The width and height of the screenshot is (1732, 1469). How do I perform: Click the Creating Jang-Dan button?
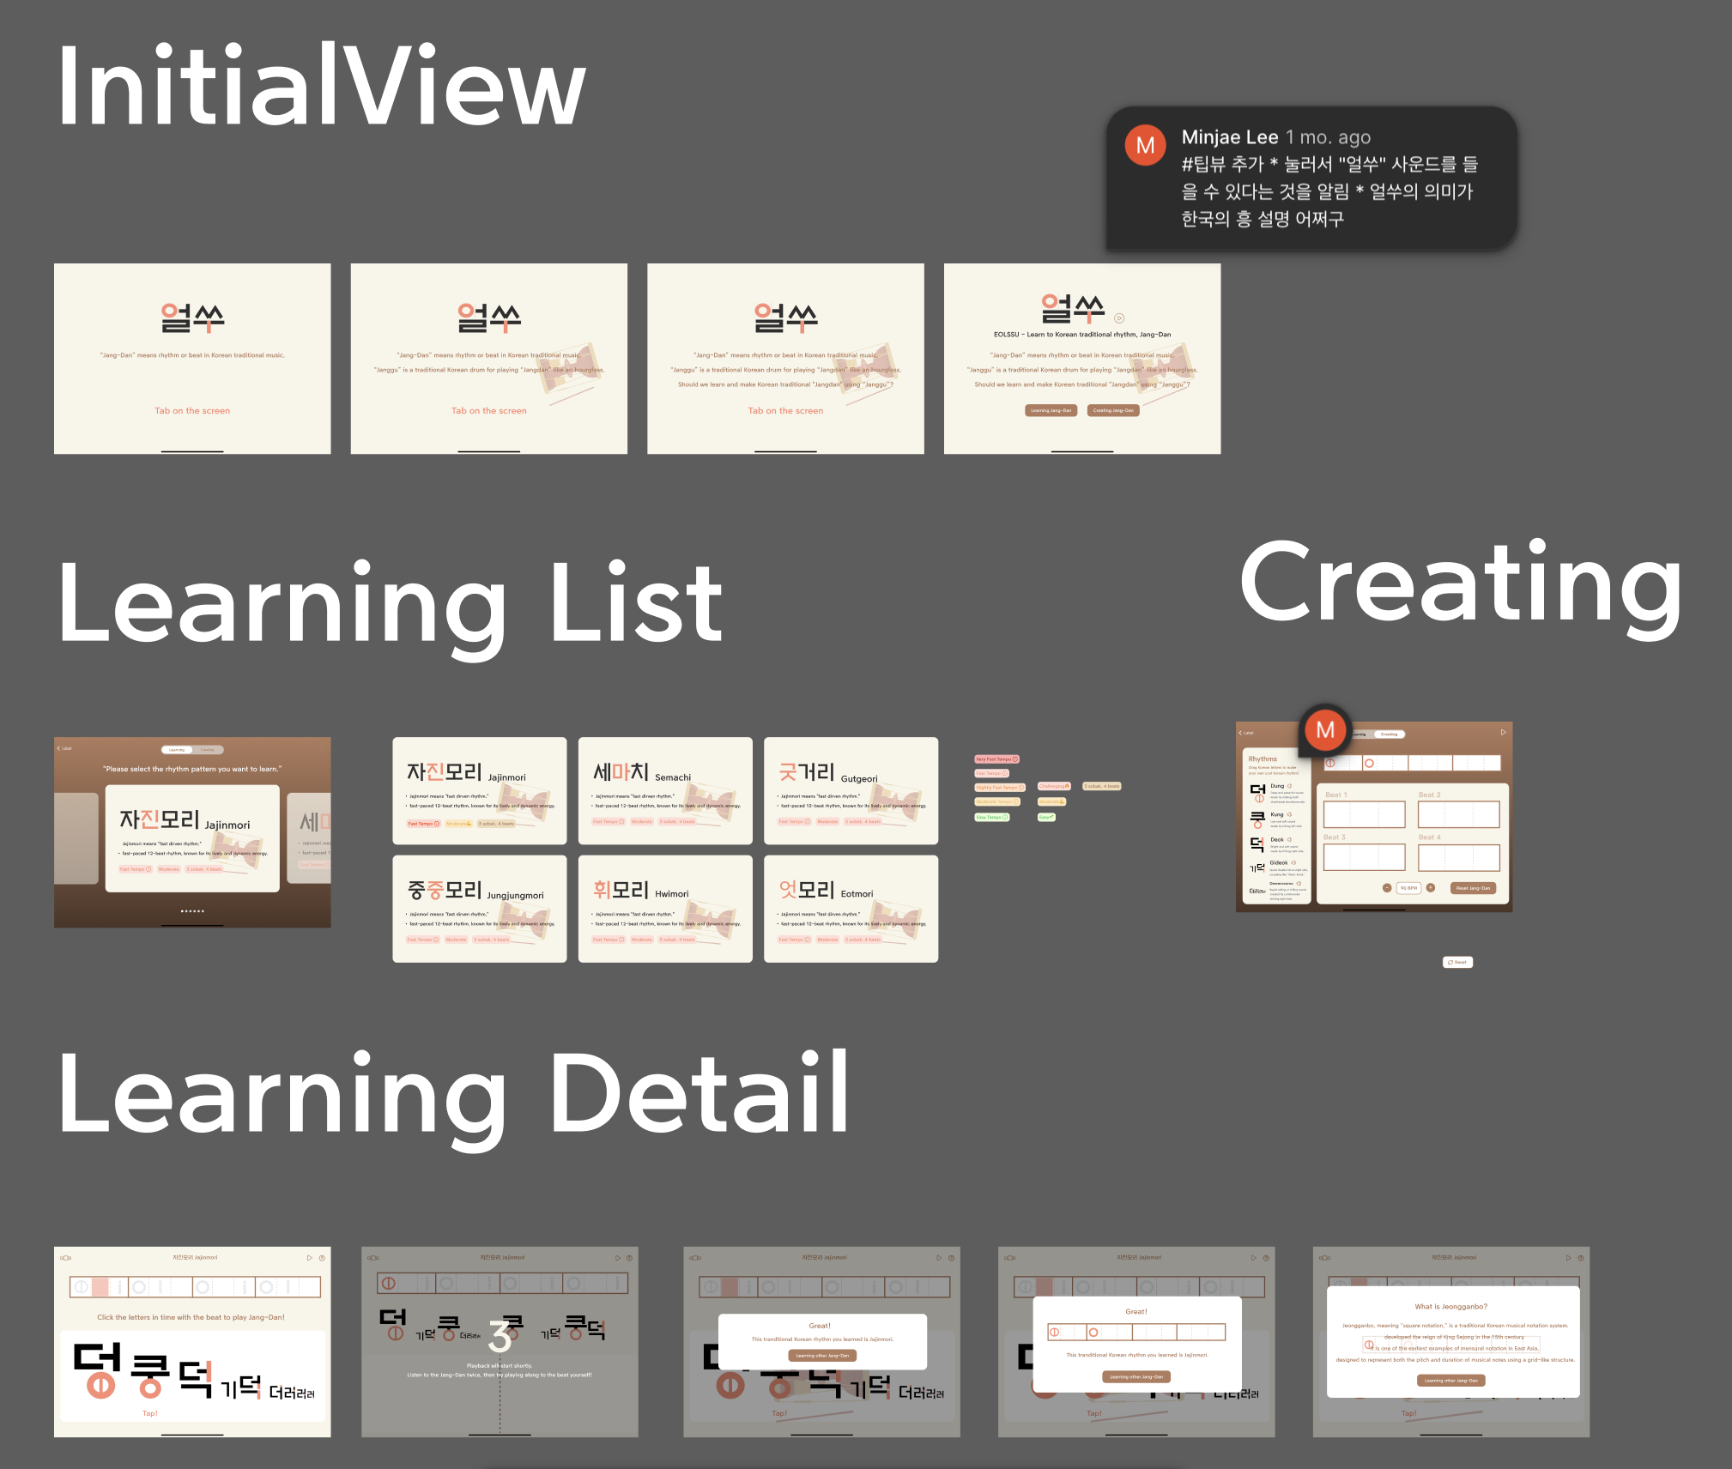click(1112, 410)
